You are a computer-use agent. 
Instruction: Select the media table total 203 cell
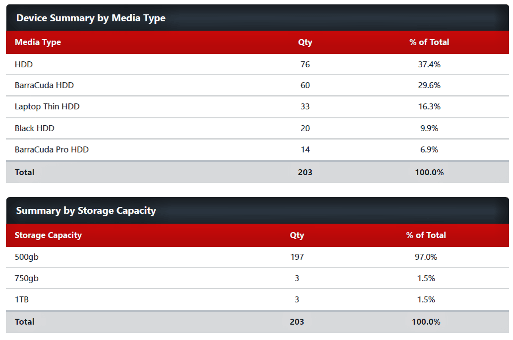coord(305,172)
